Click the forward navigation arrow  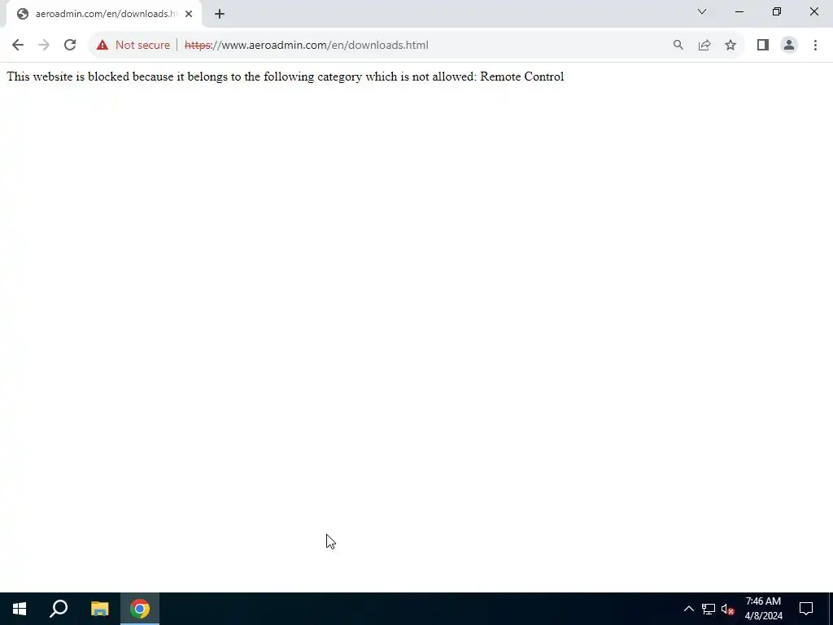[x=44, y=46]
